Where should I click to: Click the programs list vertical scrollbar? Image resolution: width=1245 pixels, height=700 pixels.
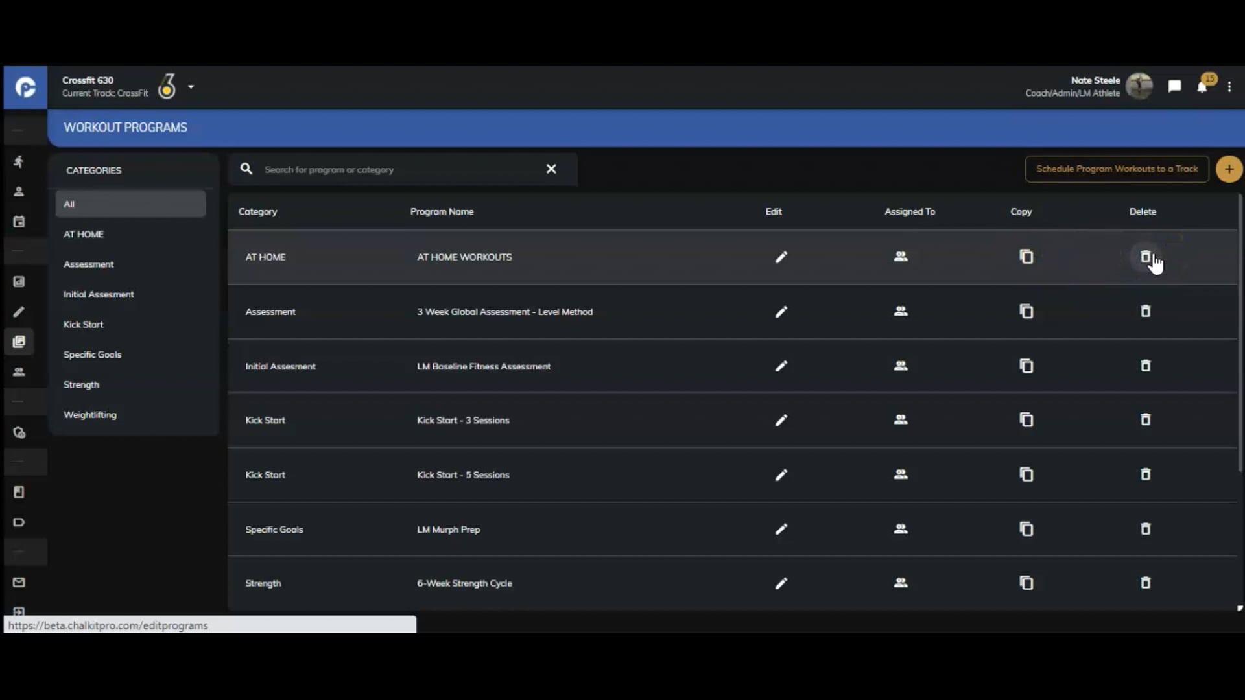point(1239,332)
